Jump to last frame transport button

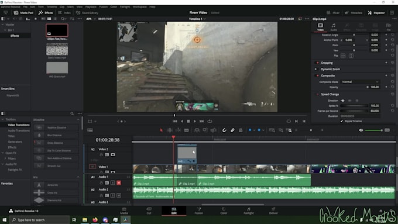click(202, 121)
